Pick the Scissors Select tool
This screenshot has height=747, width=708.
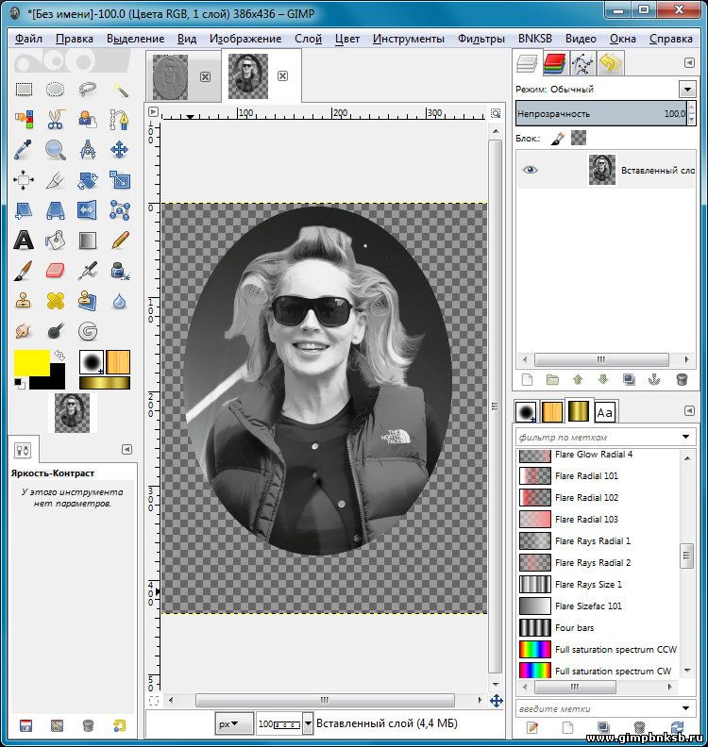[x=56, y=120]
